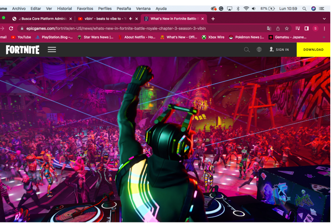The width and height of the screenshot is (335, 223).
Task: Expand the tab search chevron
Action: tap(324, 19)
